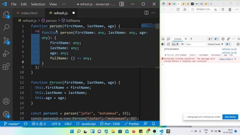Open the browser profile avatar
Image resolution: width=240 pixels, height=135 pixels.
(230, 9)
